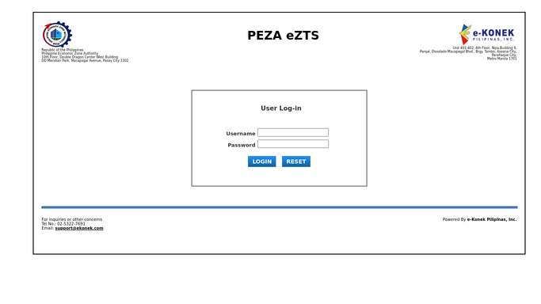541x304 pixels.
Task: Click the LOGIN button
Action: [x=262, y=161]
